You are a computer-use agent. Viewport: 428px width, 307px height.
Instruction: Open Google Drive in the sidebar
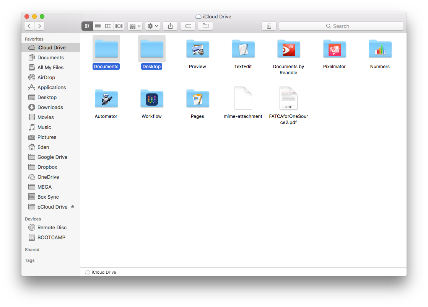pyautogui.click(x=51, y=157)
